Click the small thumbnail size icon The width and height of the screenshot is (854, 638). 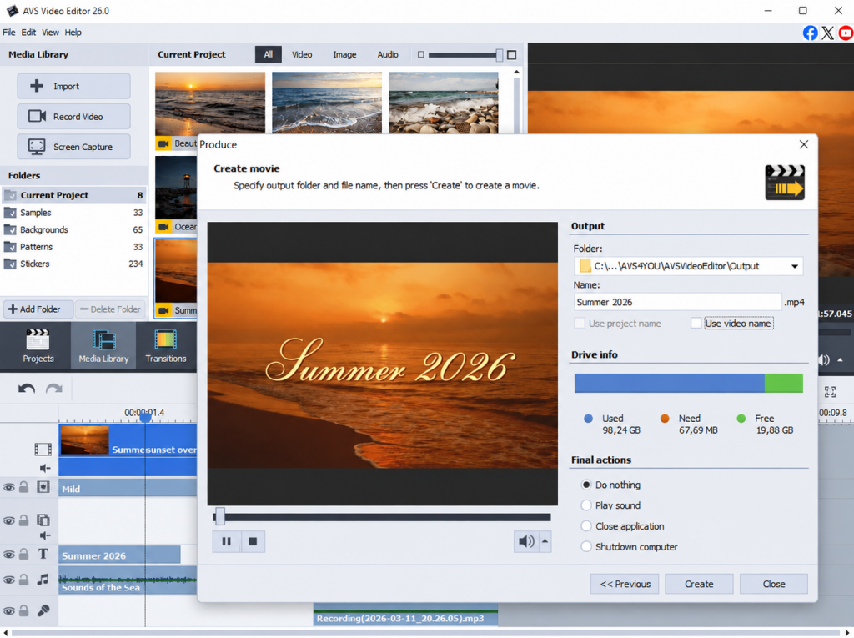coord(420,54)
